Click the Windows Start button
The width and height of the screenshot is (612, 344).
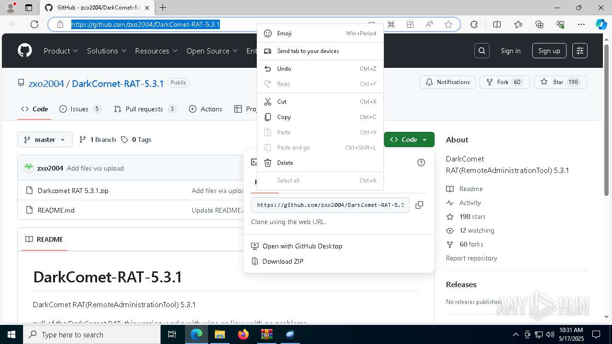pos(11,334)
